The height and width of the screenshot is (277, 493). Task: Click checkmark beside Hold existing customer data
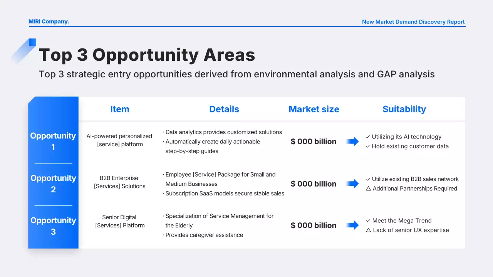coord(368,147)
